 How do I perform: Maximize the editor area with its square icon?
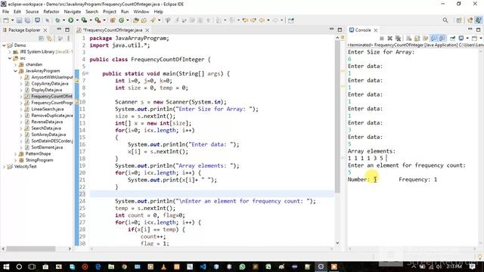[340, 30]
